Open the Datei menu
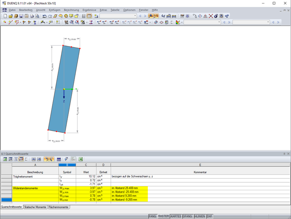291x219 pixels. coord(12,10)
